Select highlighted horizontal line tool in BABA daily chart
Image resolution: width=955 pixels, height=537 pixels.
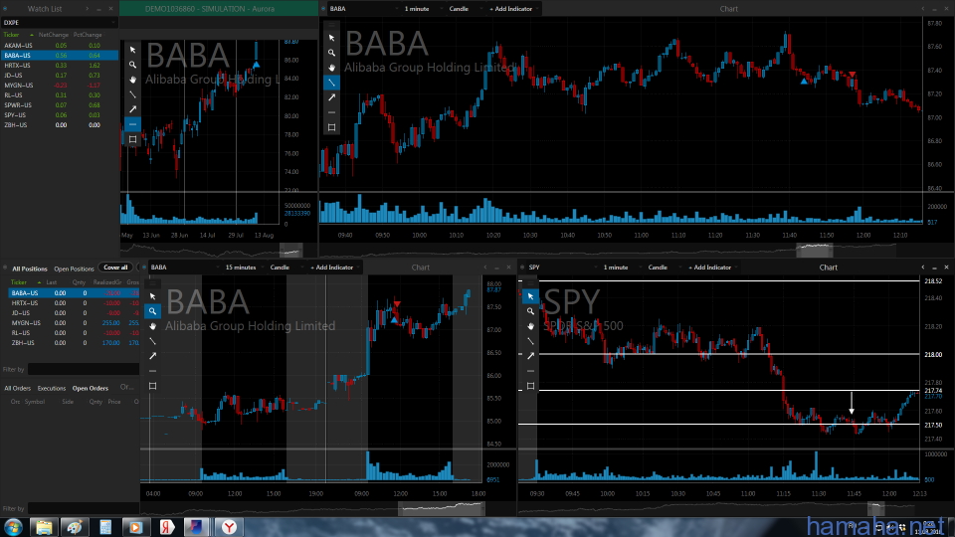point(132,124)
